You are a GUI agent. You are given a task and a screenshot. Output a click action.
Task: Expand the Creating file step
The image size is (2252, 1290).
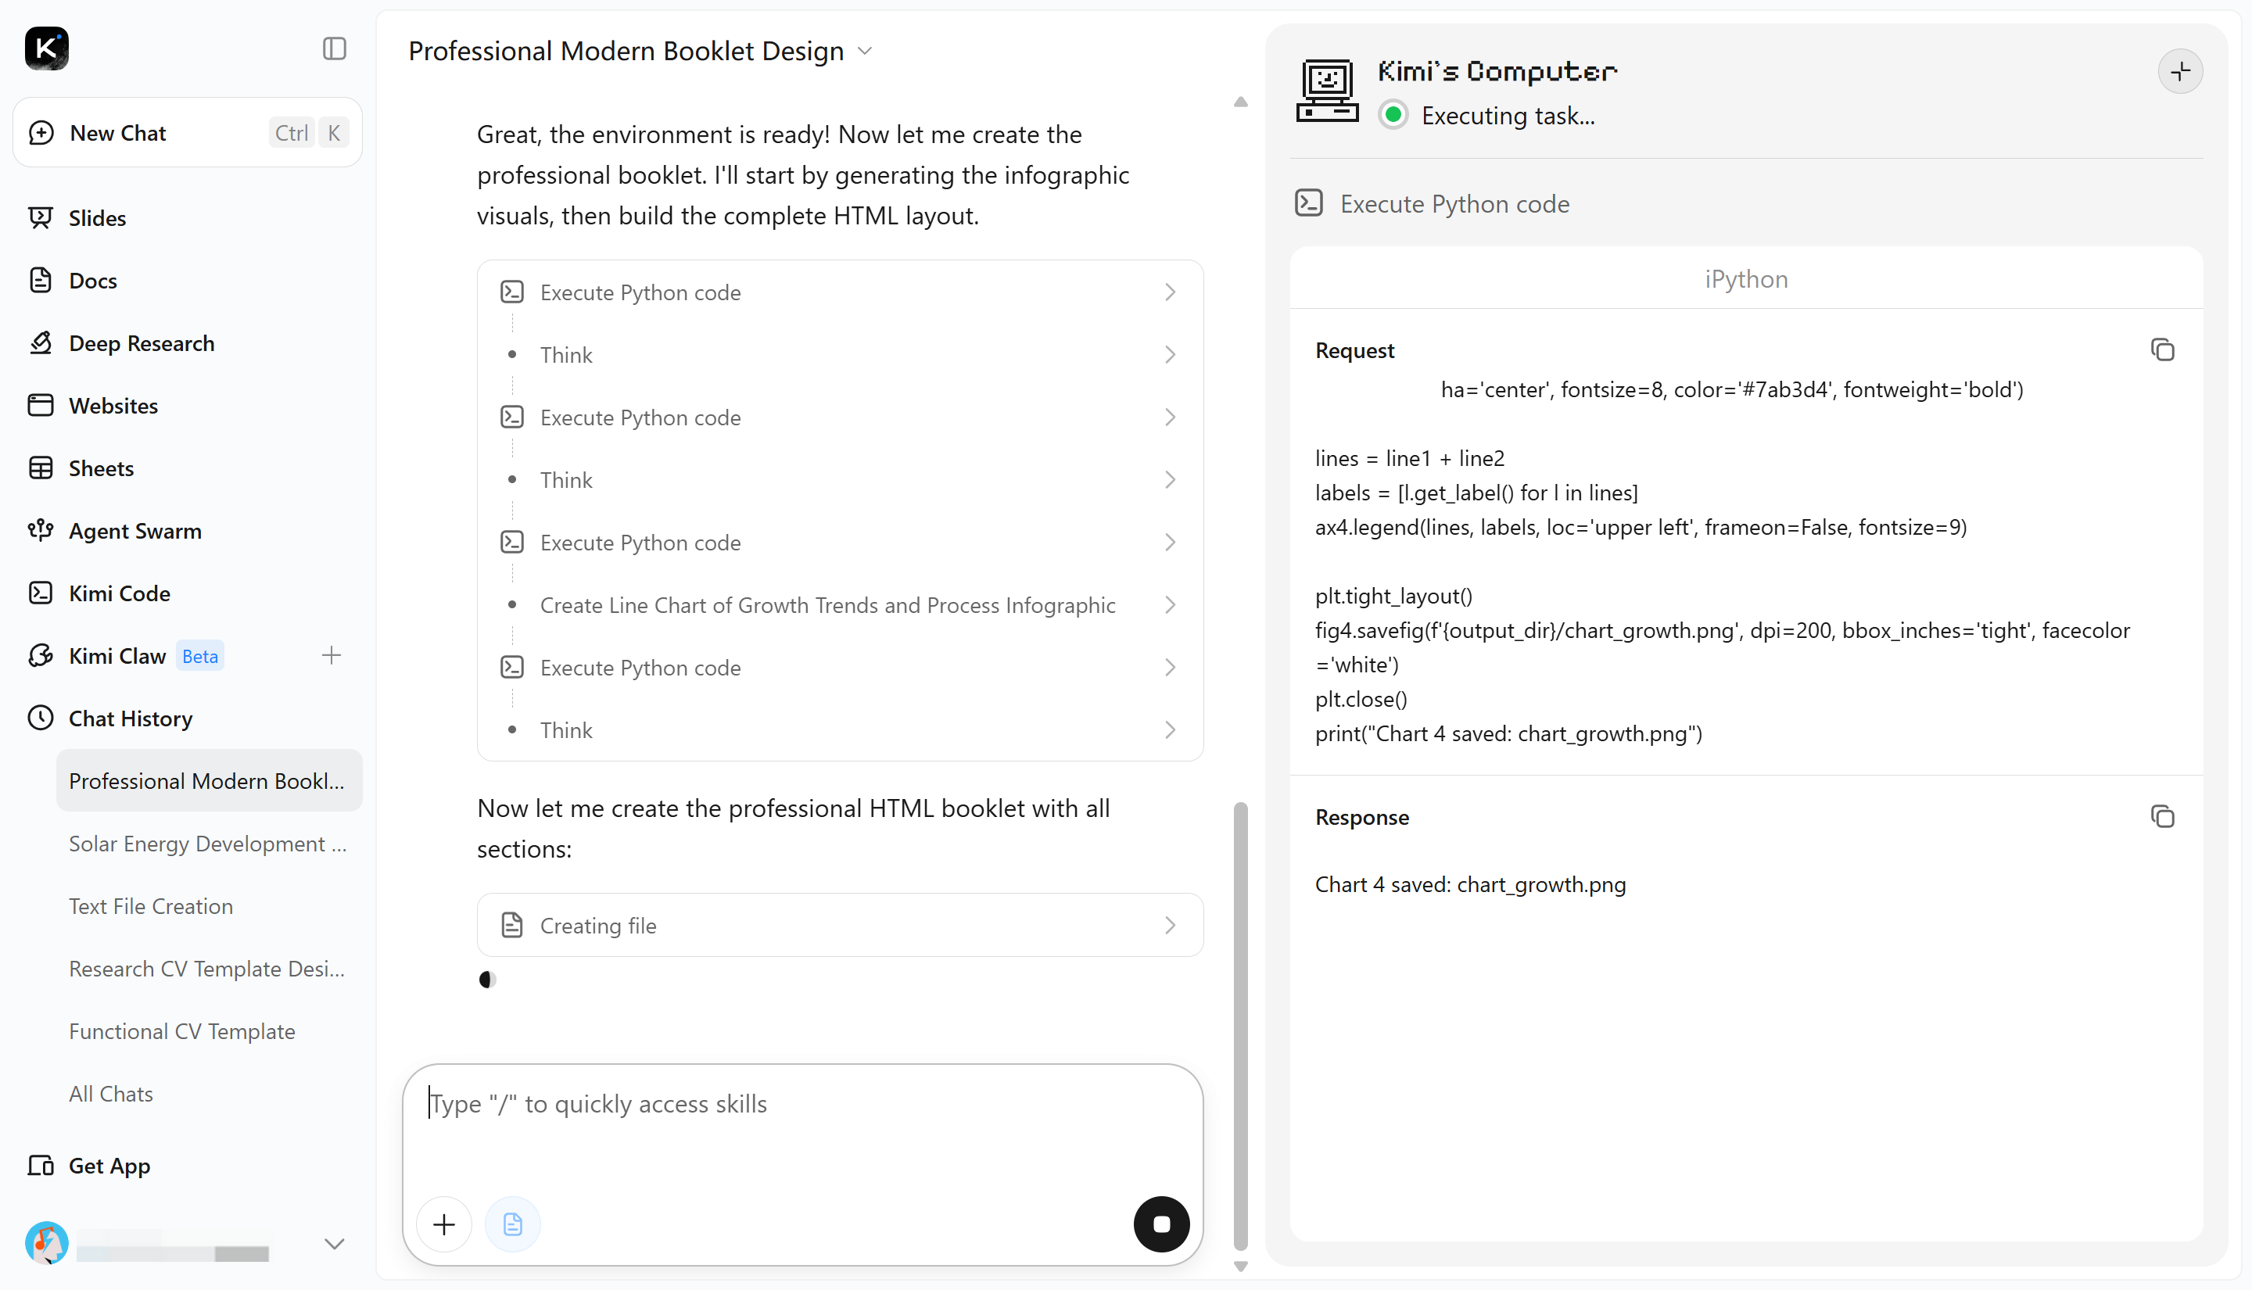[x=840, y=926]
